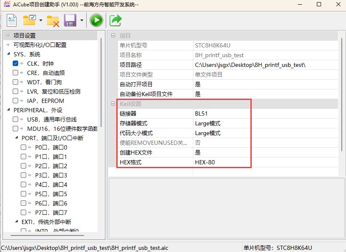Click the 自动备份Keil项目文件 value 是
Viewport: 346px width, 252px height.
(x=266, y=94)
